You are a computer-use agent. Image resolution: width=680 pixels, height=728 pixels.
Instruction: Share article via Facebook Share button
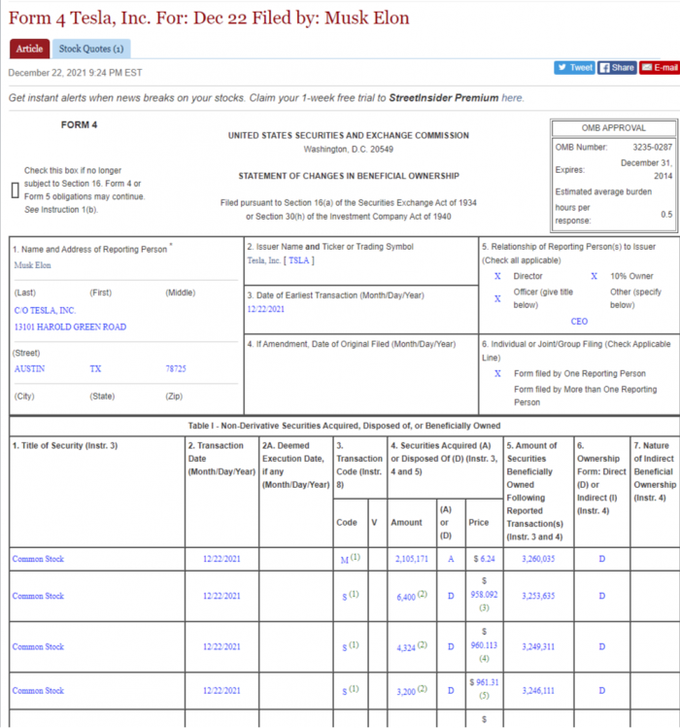coord(617,67)
